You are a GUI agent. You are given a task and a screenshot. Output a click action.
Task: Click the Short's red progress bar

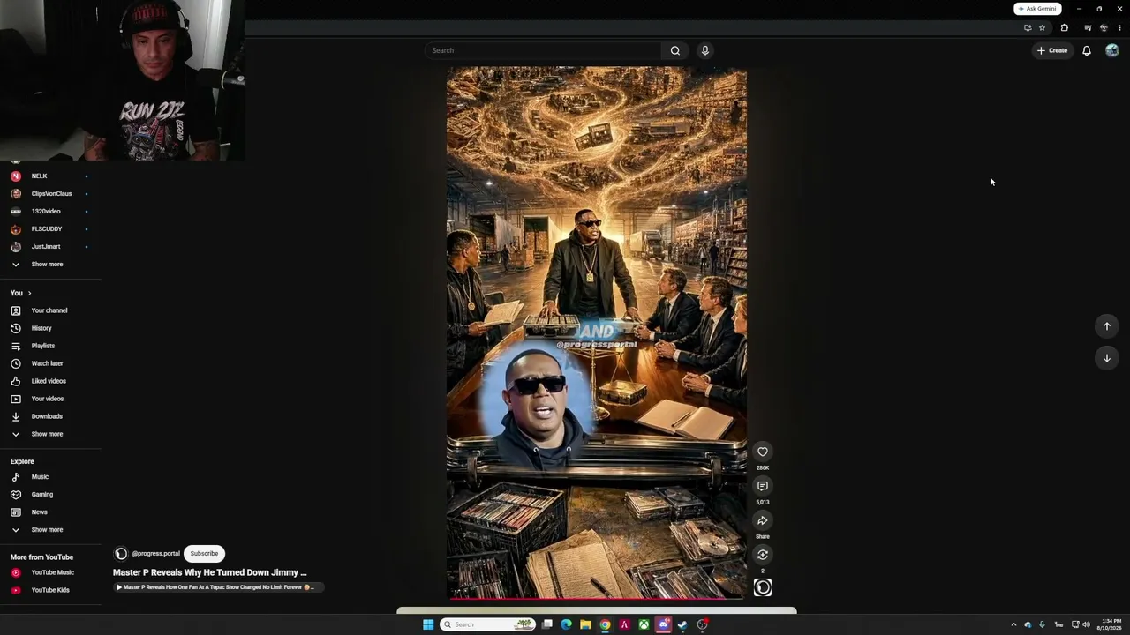[x=596, y=598]
